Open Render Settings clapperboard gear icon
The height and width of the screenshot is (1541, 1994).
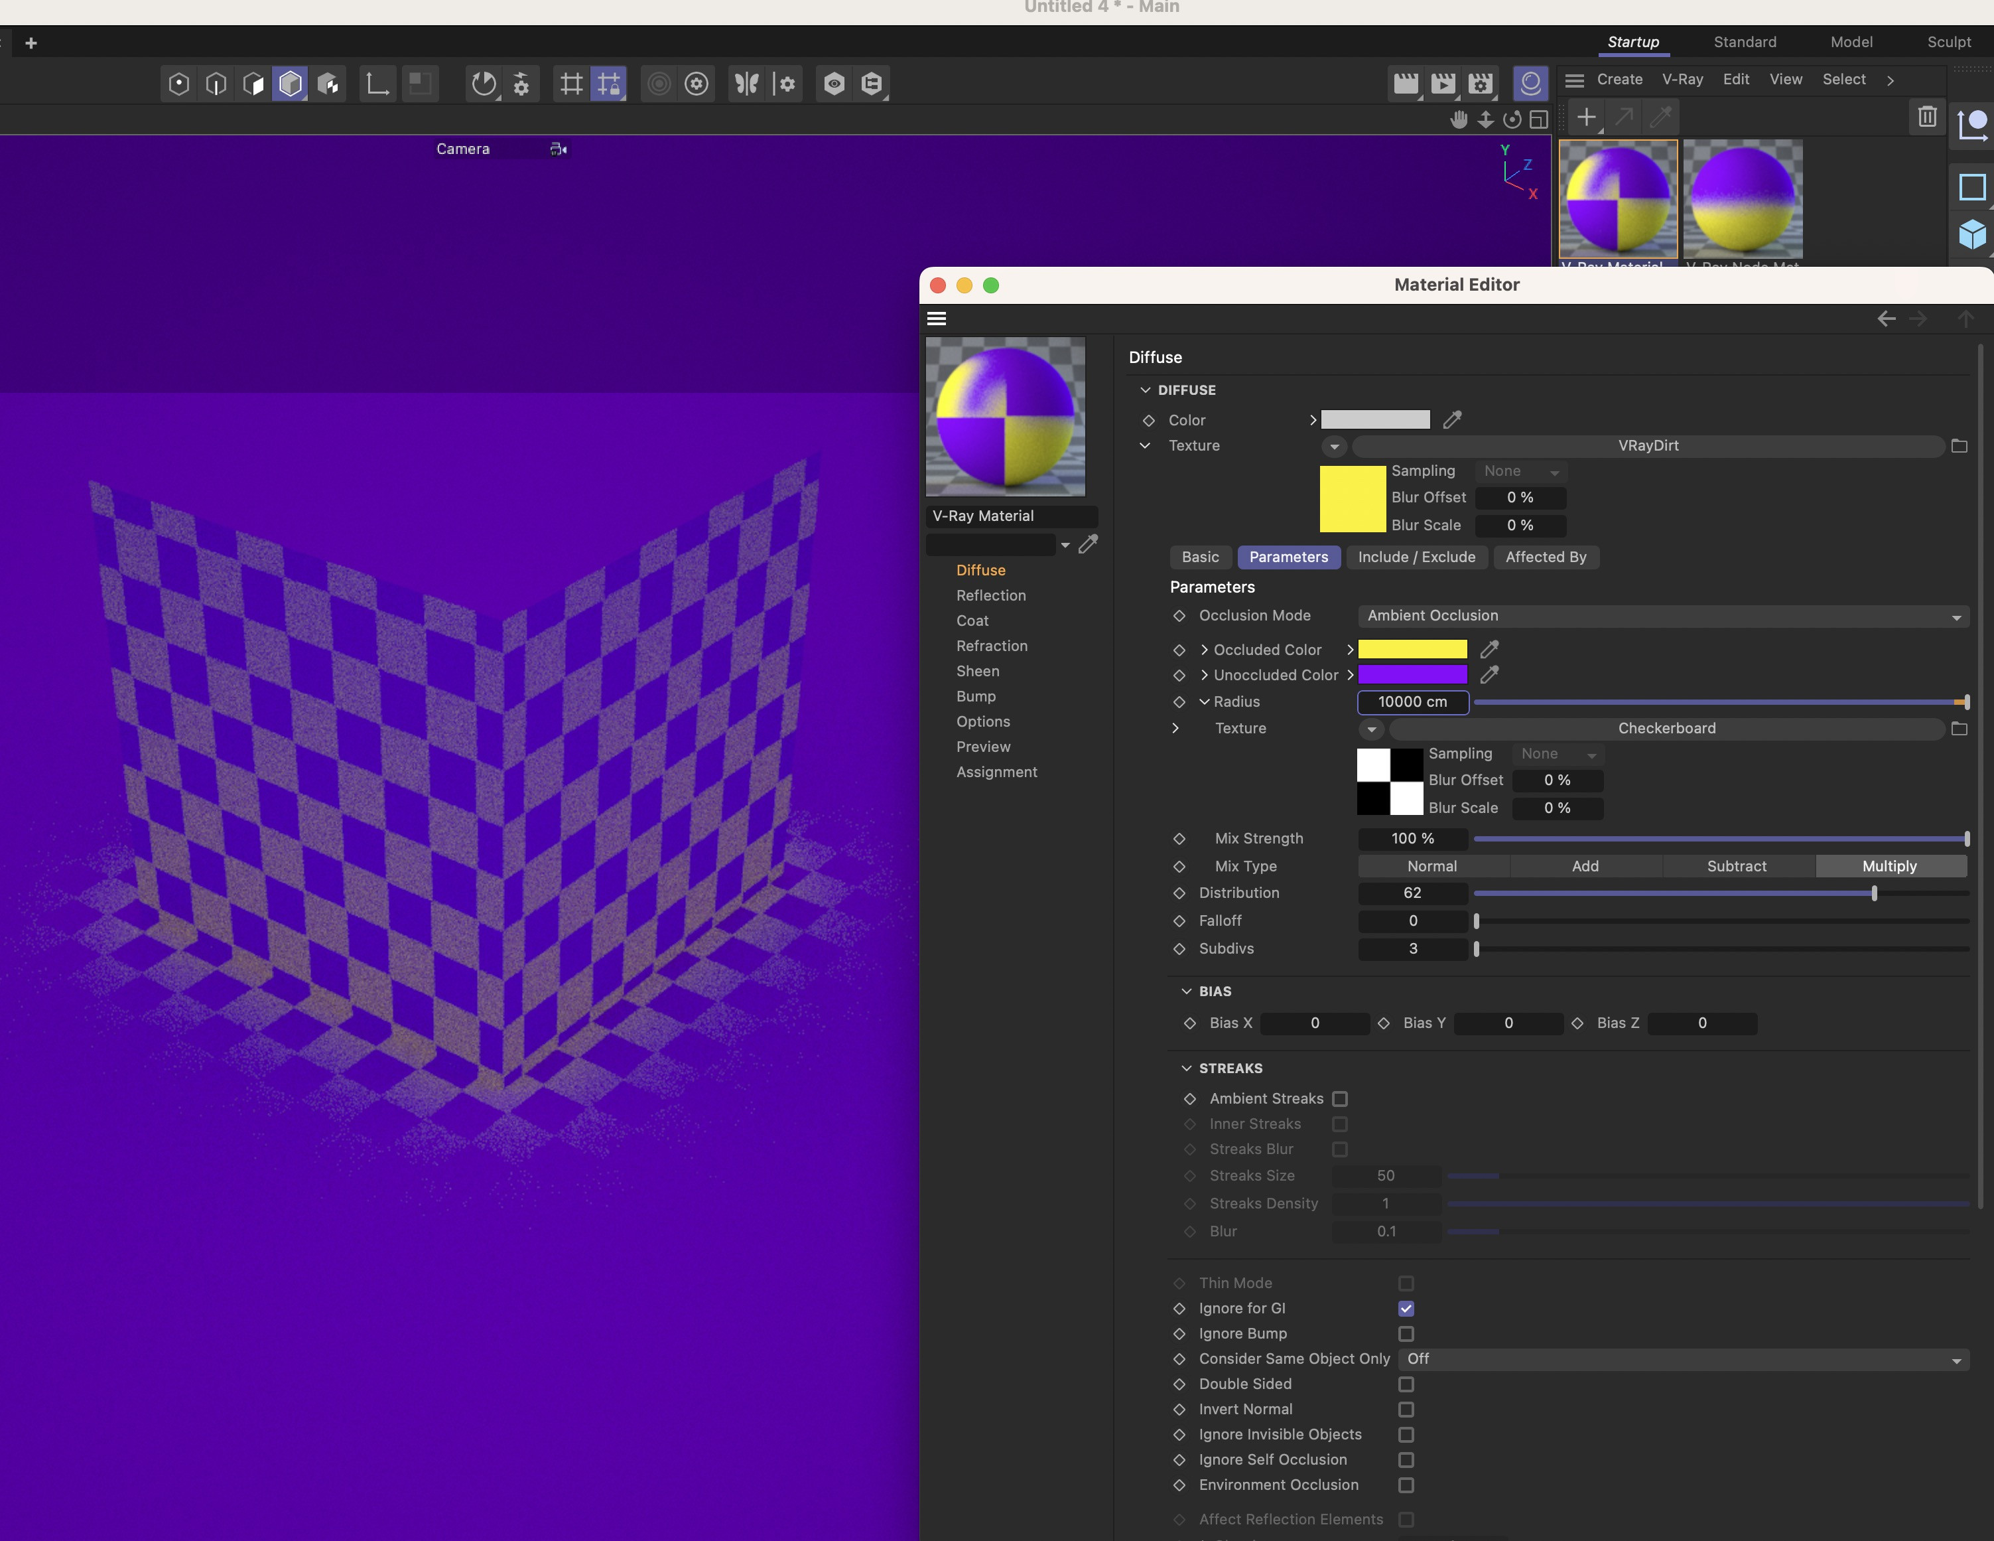[x=1481, y=84]
